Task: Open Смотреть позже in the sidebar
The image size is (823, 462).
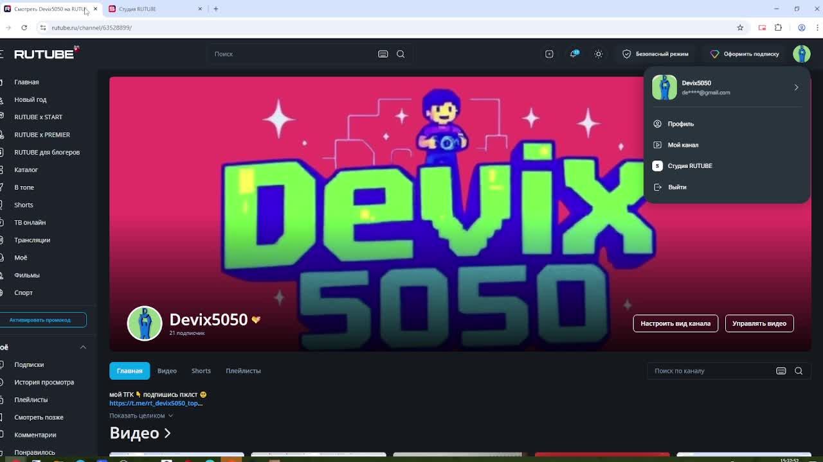Action: (39, 417)
